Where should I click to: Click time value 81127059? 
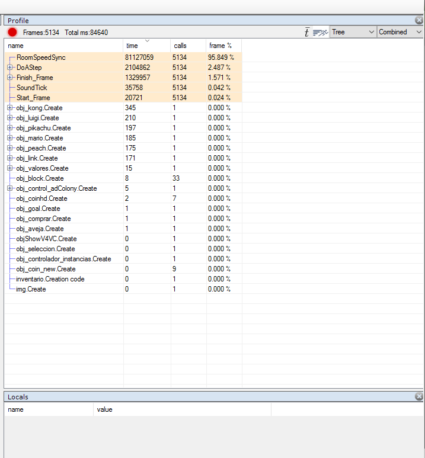click(x=139, y=57)
